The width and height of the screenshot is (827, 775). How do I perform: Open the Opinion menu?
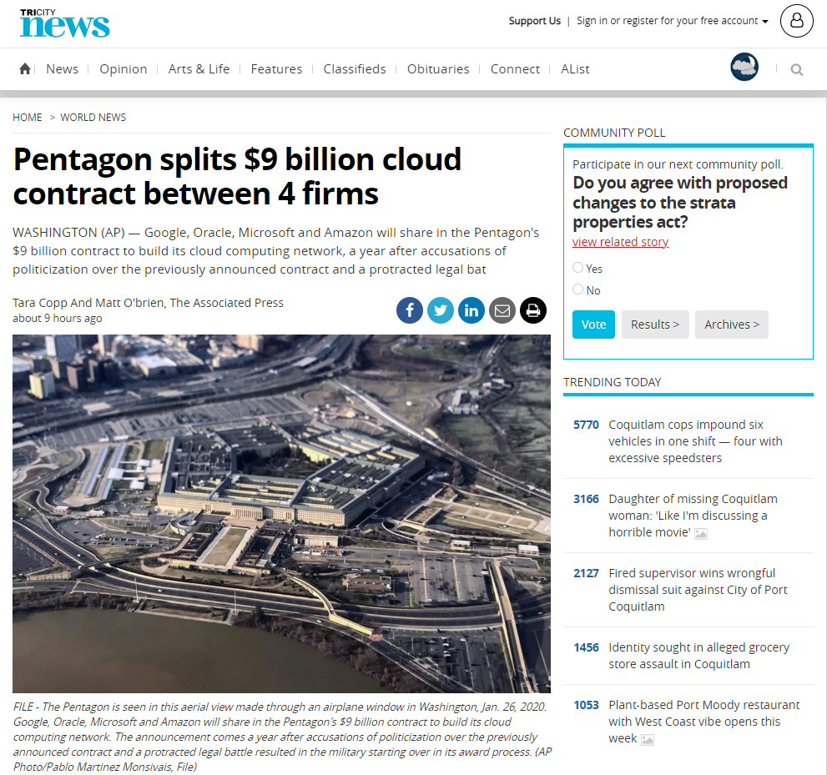pos(124,69)
